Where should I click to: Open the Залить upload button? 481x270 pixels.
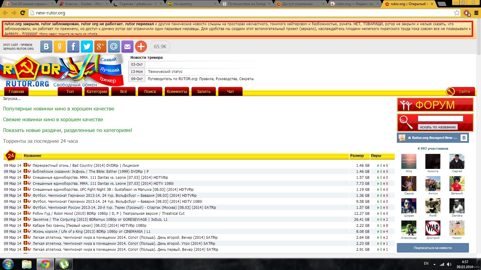(x=204, y=91)
